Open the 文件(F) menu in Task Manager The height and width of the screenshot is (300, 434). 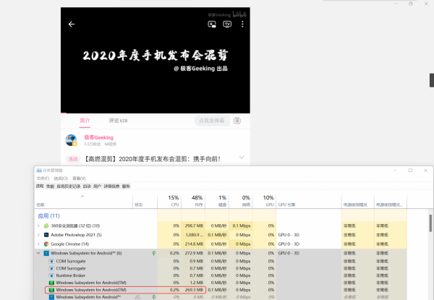(x=43, y=179)
